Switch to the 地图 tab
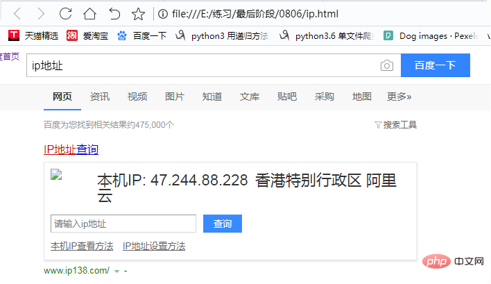Image resolution: width=491 pixels, height=284 pixels. pyautogui.click(x=362, y=97)
